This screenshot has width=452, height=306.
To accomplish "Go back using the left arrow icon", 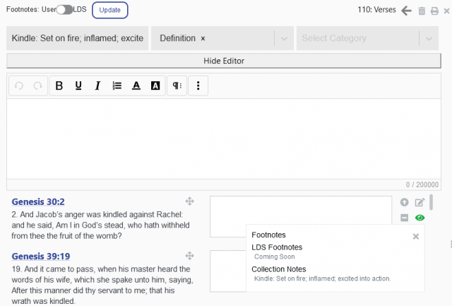I will tap(405, 11).
